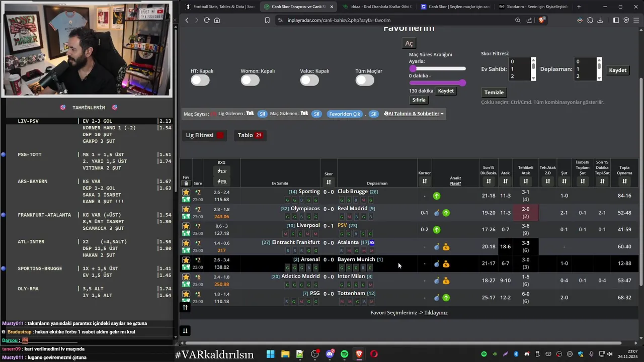Switch to Football Stats, Tables & Data tab

point(220,7)
